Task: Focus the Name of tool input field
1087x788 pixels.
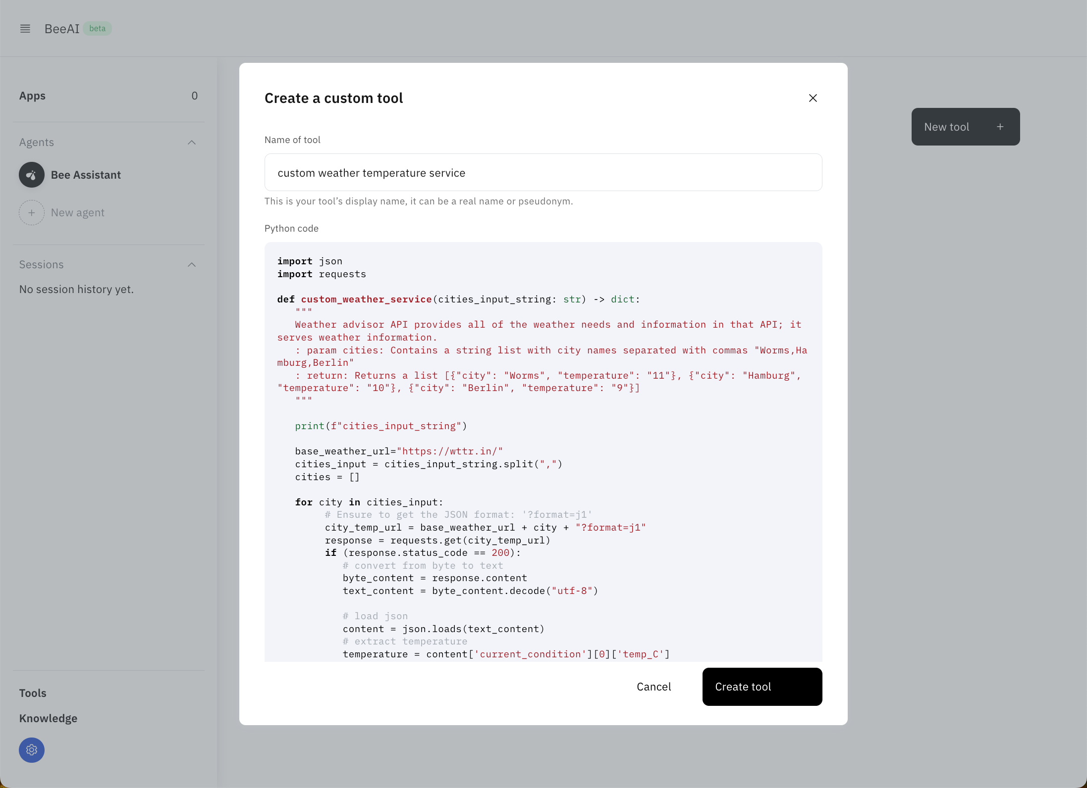Action: click(543, 172)
